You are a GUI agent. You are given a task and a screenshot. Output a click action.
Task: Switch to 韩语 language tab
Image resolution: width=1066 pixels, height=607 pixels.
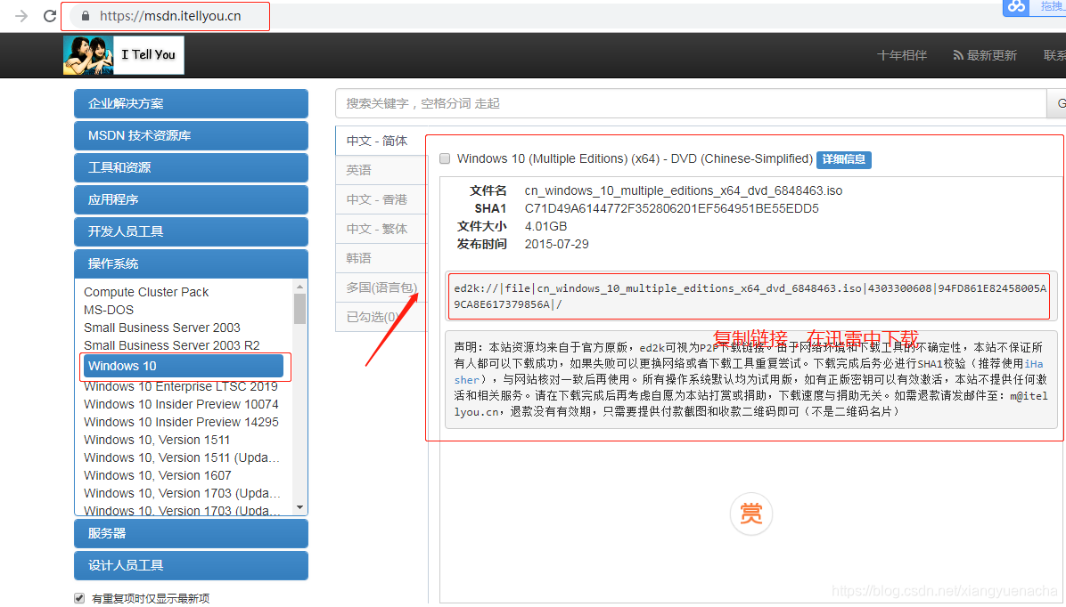381,258
